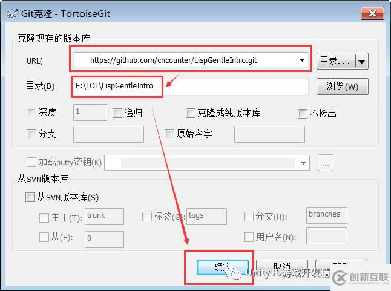Click the E:\LOL\LispGentleIntro directory field
This screenshot has height=291, width=391.
[191, 87]
